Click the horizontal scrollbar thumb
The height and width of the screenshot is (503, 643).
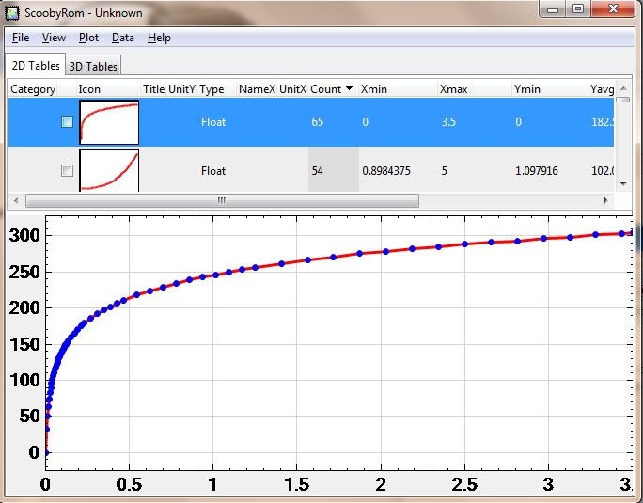pyautogui.click(x=222, y=200)
